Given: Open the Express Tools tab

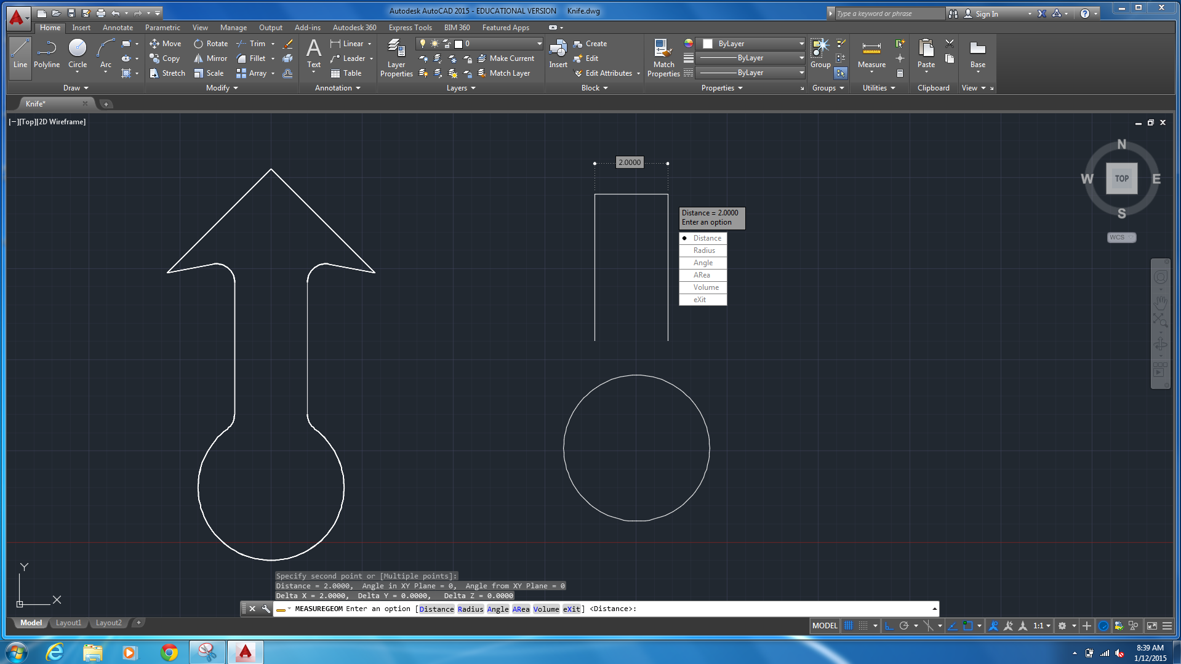Looking at the screenshot, I should [x=410, y=28].
